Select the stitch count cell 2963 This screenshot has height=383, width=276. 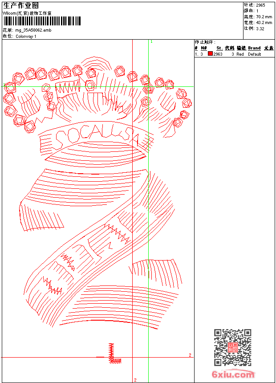[218, 54]
